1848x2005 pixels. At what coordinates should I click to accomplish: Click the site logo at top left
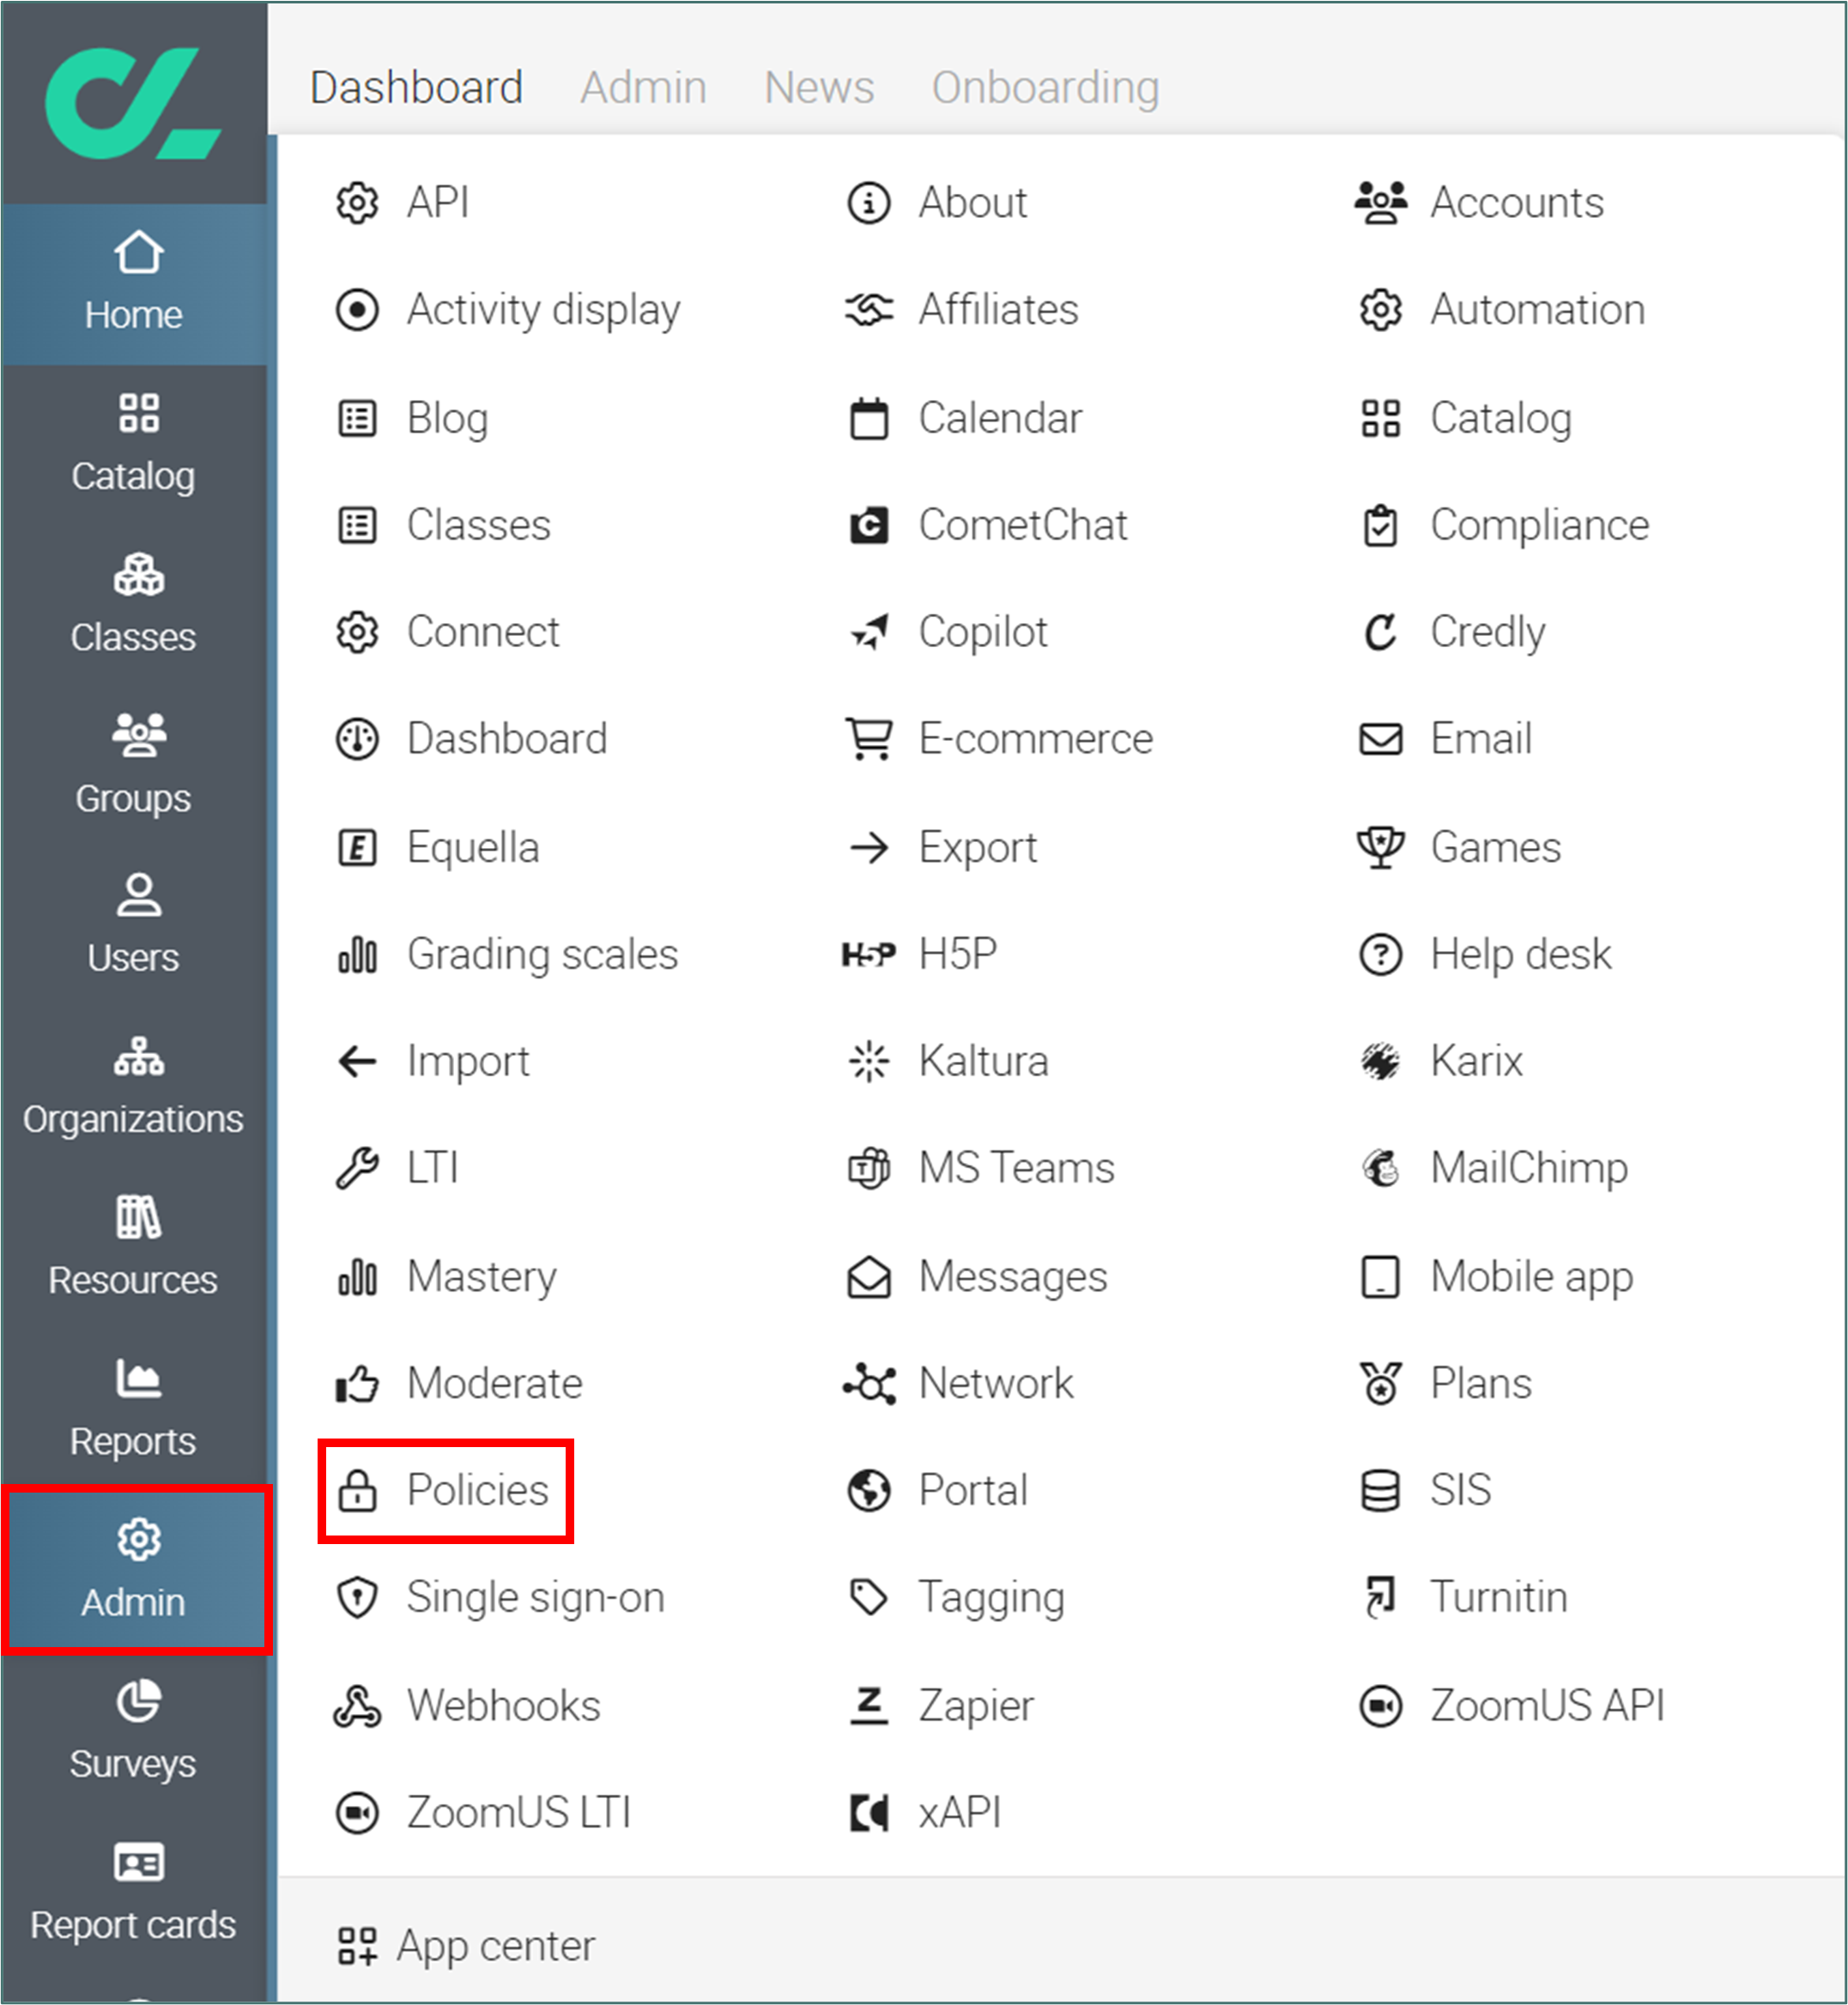pos(133,105)
